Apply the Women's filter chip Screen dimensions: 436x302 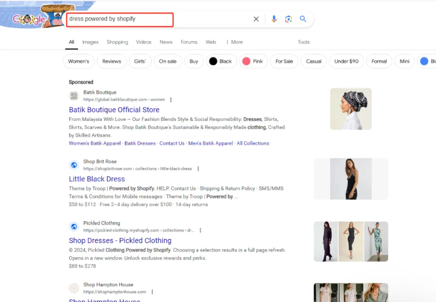click(79, 61)
